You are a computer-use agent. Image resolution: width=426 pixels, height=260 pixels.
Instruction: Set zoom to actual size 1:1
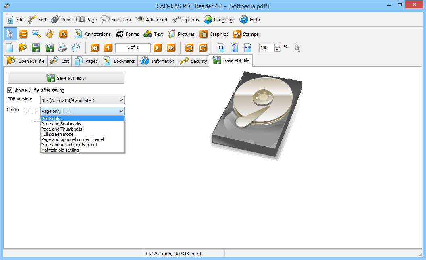coord(221,48)
